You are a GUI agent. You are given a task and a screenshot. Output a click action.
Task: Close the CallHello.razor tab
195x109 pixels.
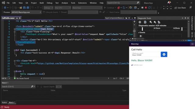pyautogui.click(x=19, y=18)
